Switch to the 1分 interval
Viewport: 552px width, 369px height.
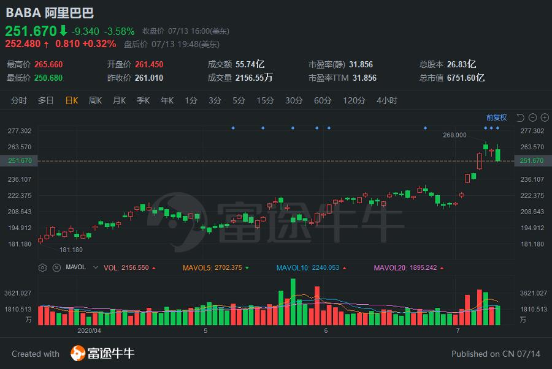tap(191, 101)
